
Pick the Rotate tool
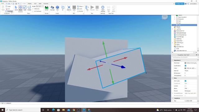tap(29, 8)
